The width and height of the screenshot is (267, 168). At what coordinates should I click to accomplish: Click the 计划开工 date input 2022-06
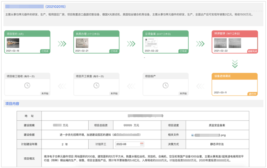click(x=127, y=144)
